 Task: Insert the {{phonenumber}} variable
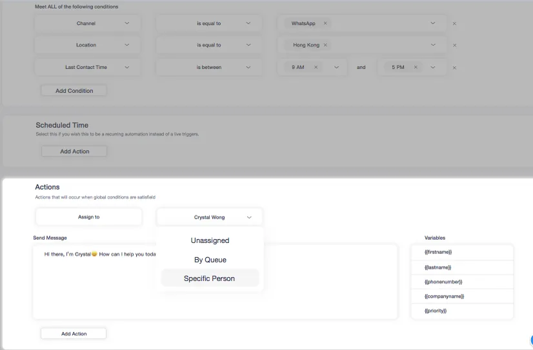click(x=462, y=282)
